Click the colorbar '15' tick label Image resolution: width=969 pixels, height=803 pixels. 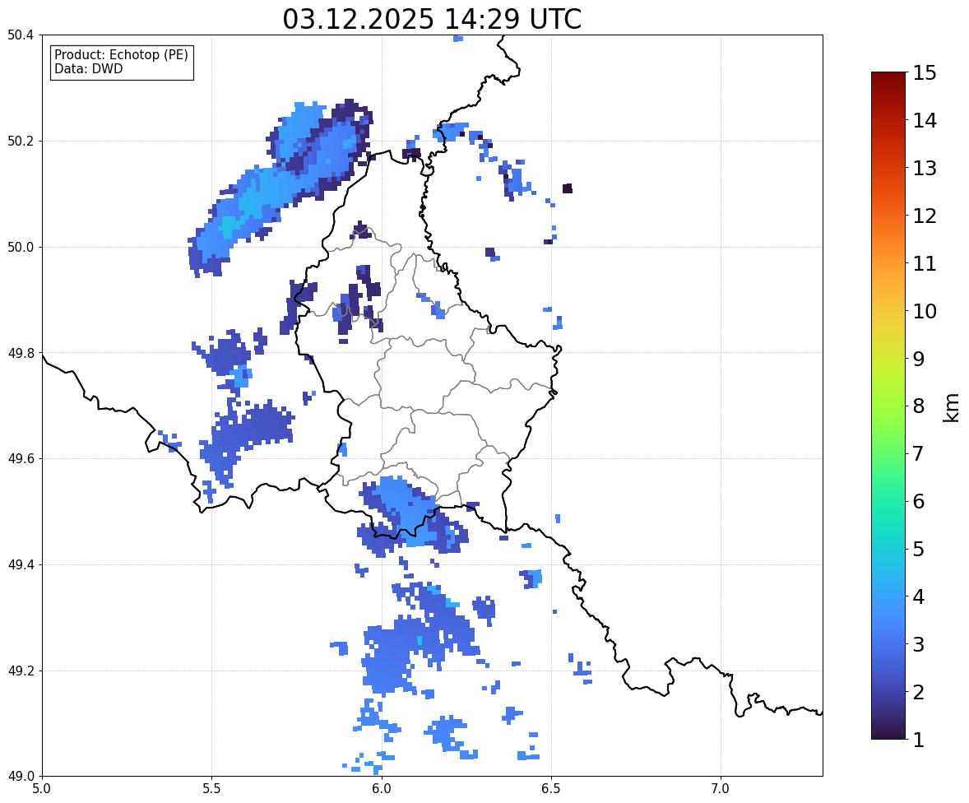(925, 73)
